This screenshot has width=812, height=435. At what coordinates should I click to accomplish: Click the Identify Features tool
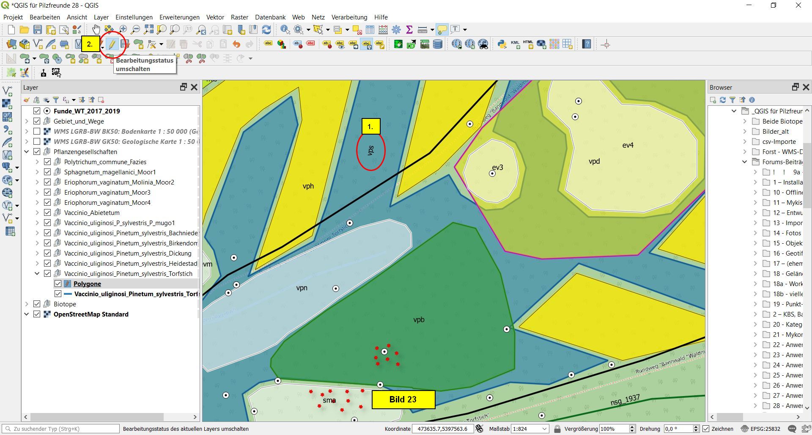pyautogui.click(x=285, y=29)
